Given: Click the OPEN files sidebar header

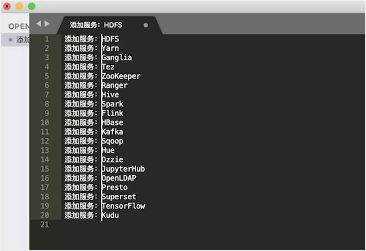Looking at the screenshot, I should coord(19,26).
